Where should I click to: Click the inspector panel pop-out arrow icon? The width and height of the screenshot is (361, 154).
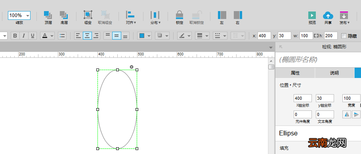coord(281,47)
